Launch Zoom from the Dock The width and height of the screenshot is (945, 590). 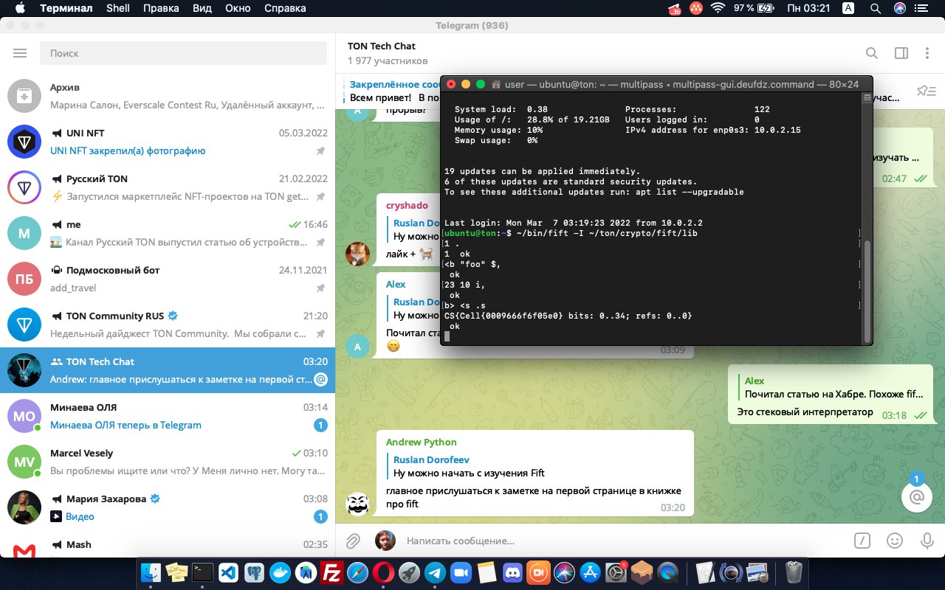461,572
